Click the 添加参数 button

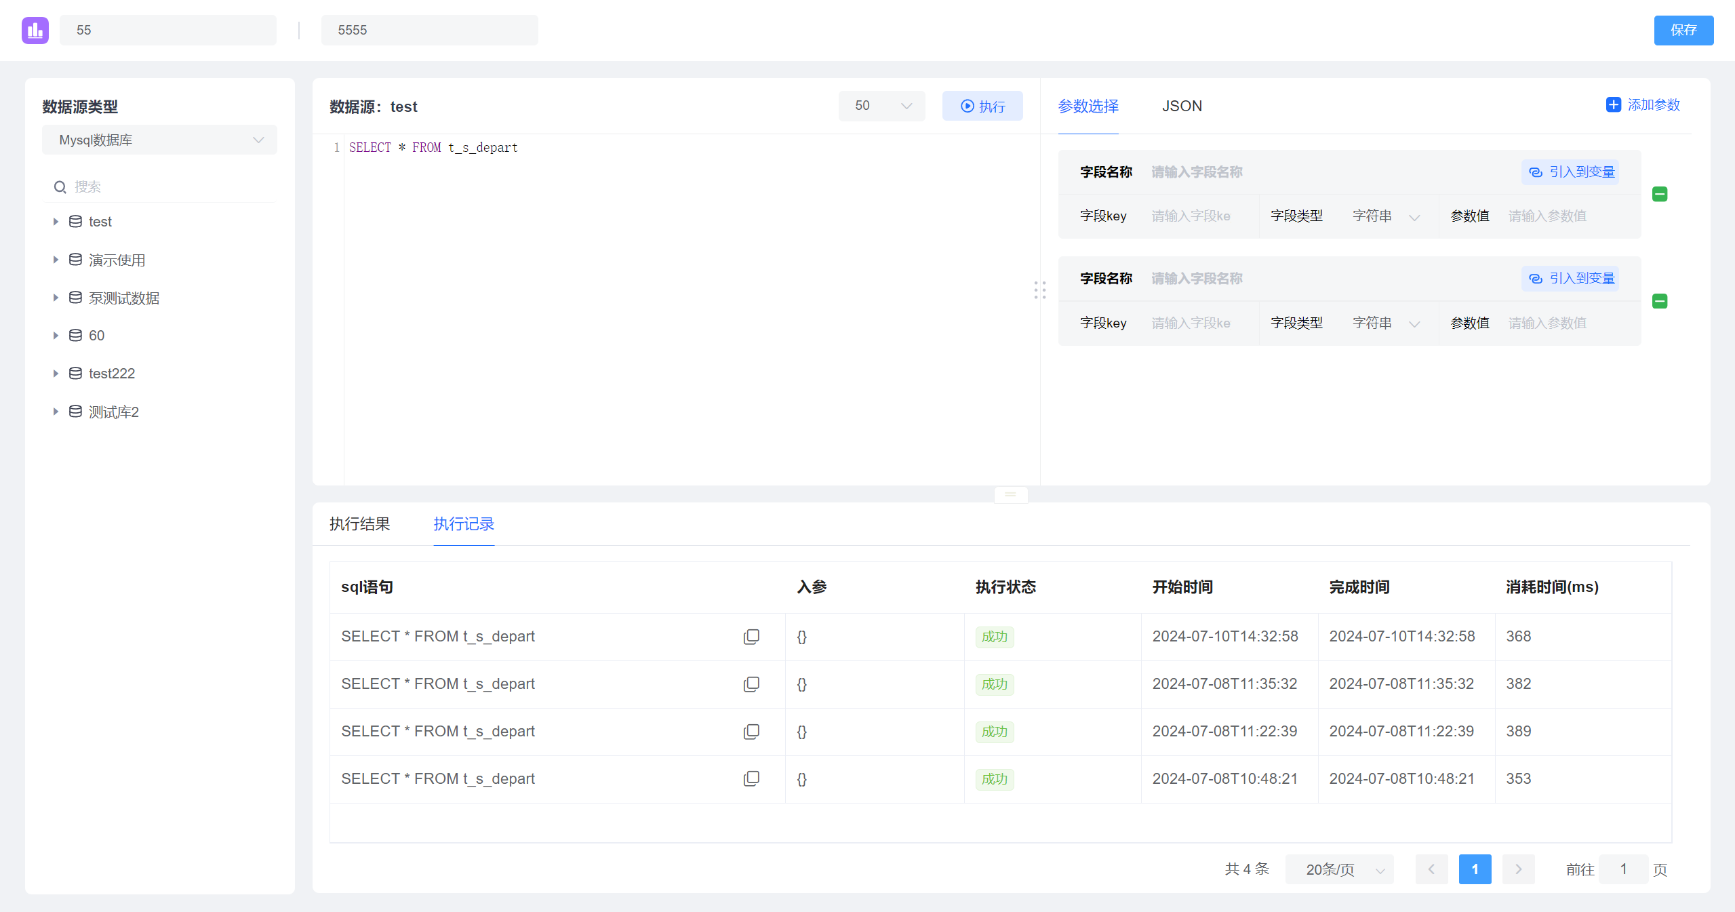[1643, 105]
